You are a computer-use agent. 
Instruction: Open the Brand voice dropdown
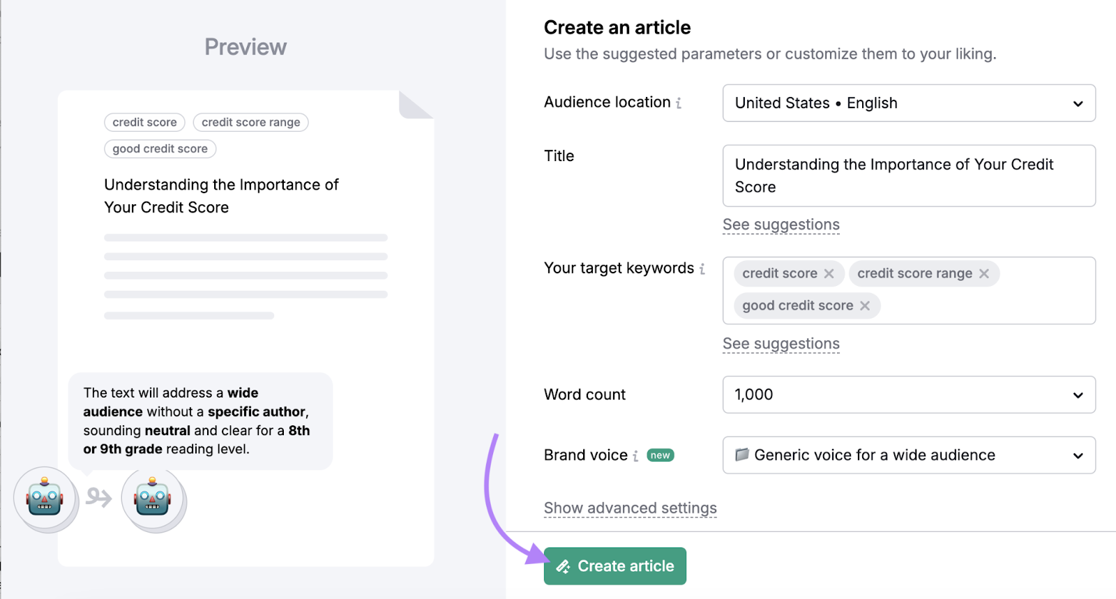tap(909, 455)
